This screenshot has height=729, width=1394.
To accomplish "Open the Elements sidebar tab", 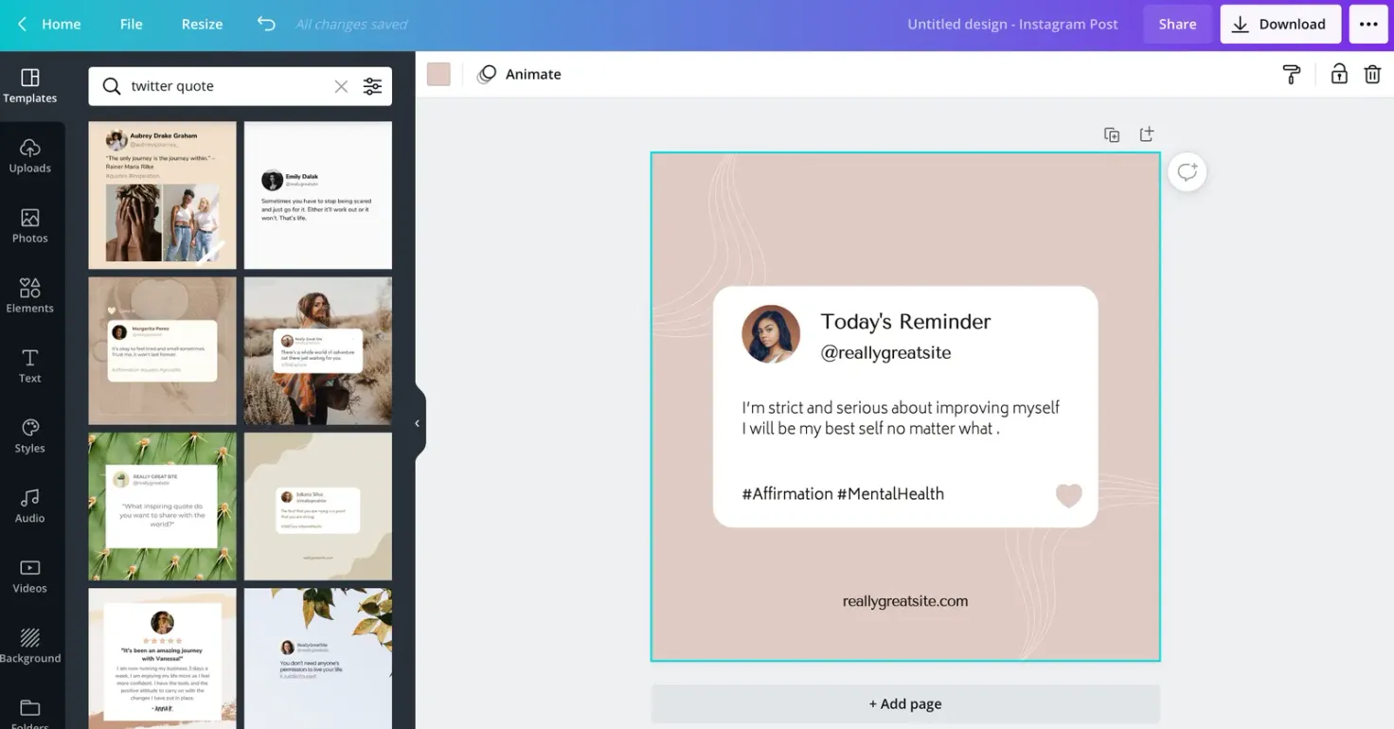I will [30, 296].
